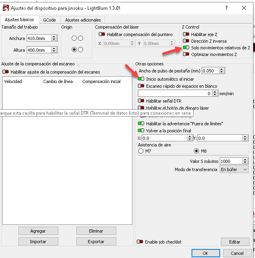Toggle Enable job checklist
The width and height of the screenshot is (255, 258).
click(140, 242)
